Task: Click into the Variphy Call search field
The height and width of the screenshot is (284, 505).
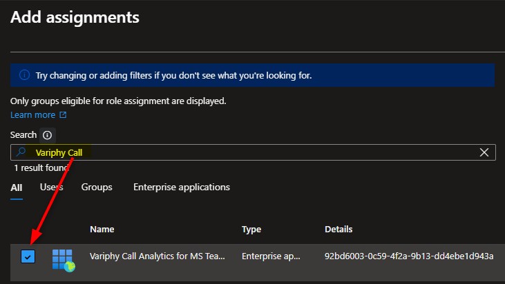Action: point(253,152)
